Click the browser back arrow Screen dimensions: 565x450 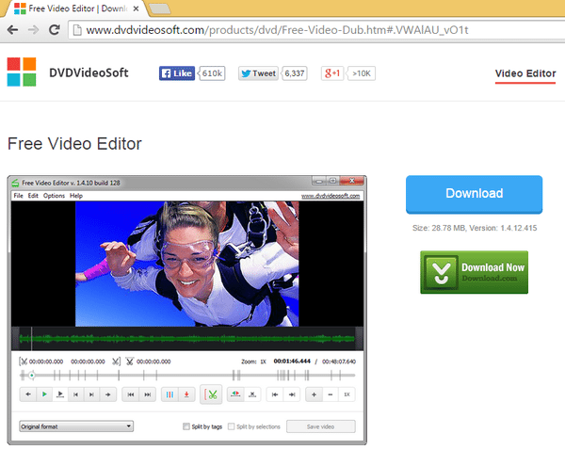[12, 29]
